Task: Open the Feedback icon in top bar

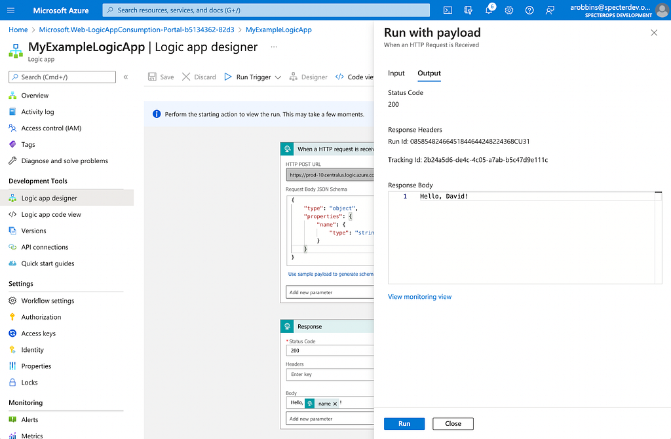Action: (550, 10)
